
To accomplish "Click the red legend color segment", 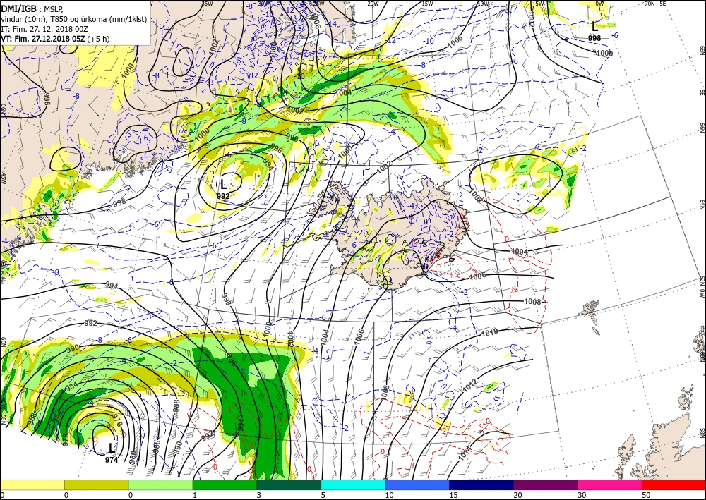I will pyautogui.click(x=674, y=484).
